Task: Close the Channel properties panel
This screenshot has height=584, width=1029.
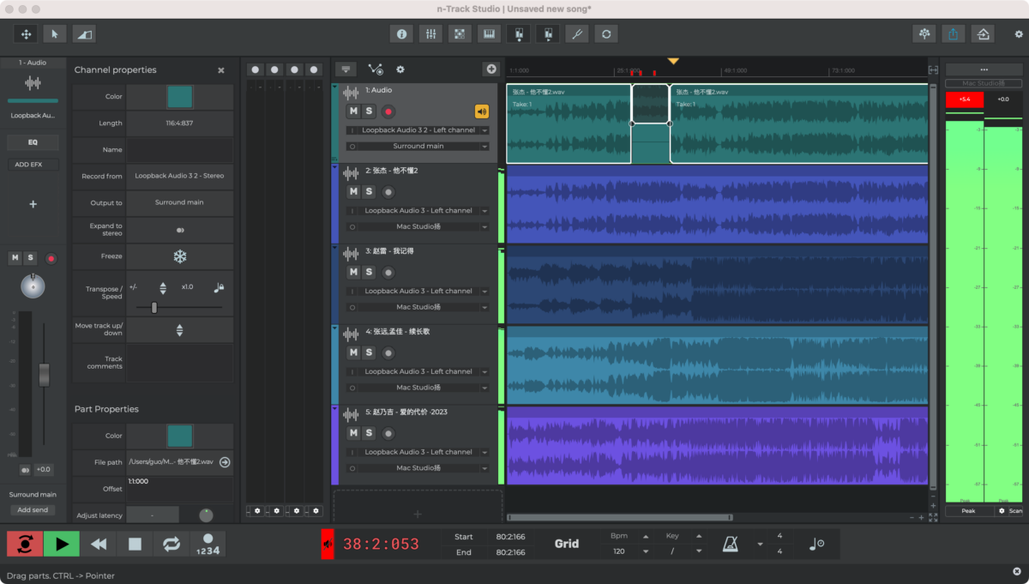Action: pos(221,70)
